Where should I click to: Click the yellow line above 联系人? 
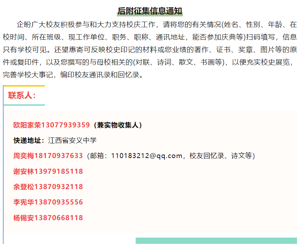coord(24,86)
